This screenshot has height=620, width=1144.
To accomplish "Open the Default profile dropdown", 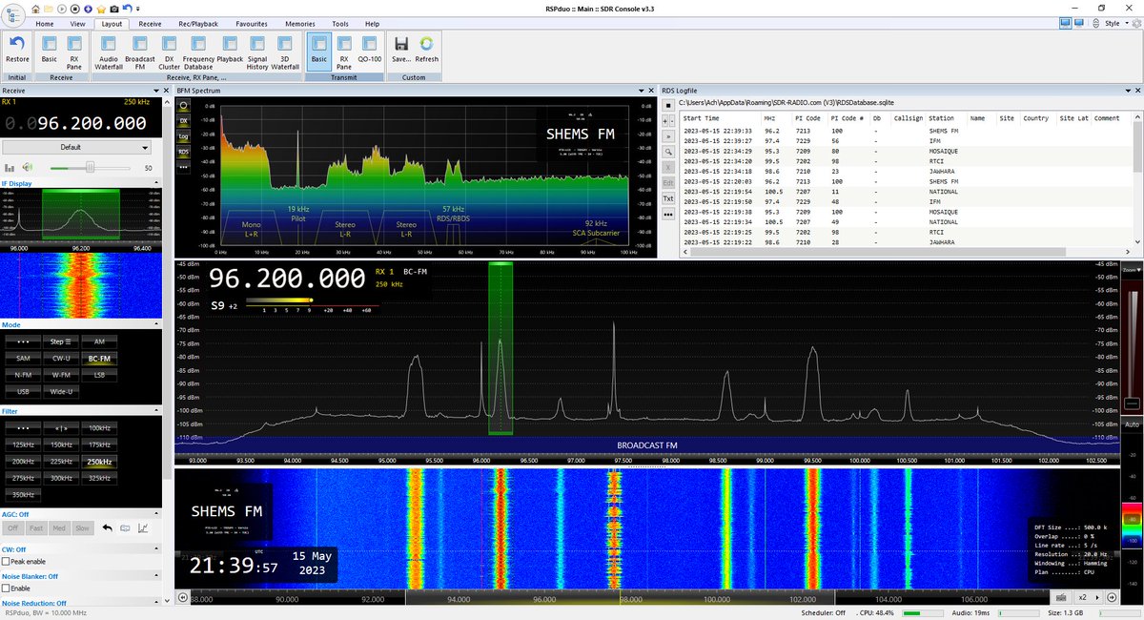I will pos(77,148).
